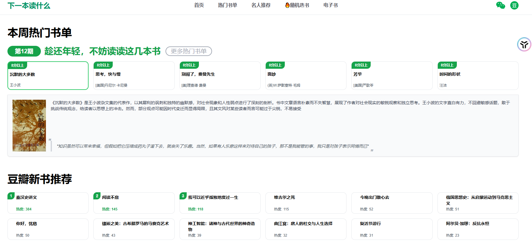
Task: Select the 别闹了，费曼先生 book card
Action: click(220, 76)
